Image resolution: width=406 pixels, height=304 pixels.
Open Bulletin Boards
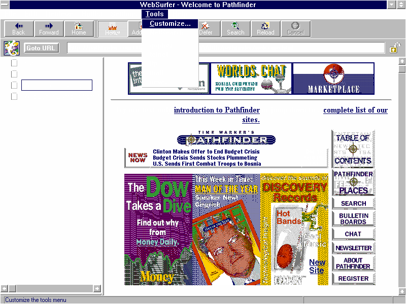(353, 219)
